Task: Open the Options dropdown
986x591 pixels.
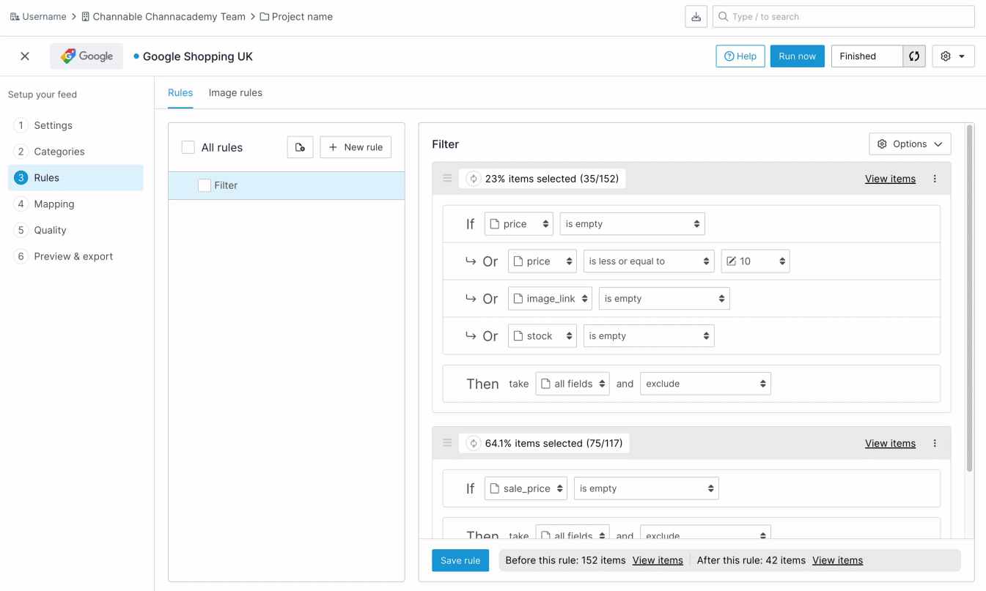Action: 910,144
